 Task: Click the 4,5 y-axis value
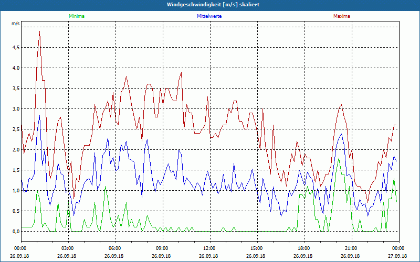(16, 48)
